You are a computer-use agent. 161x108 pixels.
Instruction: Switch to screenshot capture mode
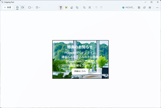pyautogui.click(x=17, y=8)
